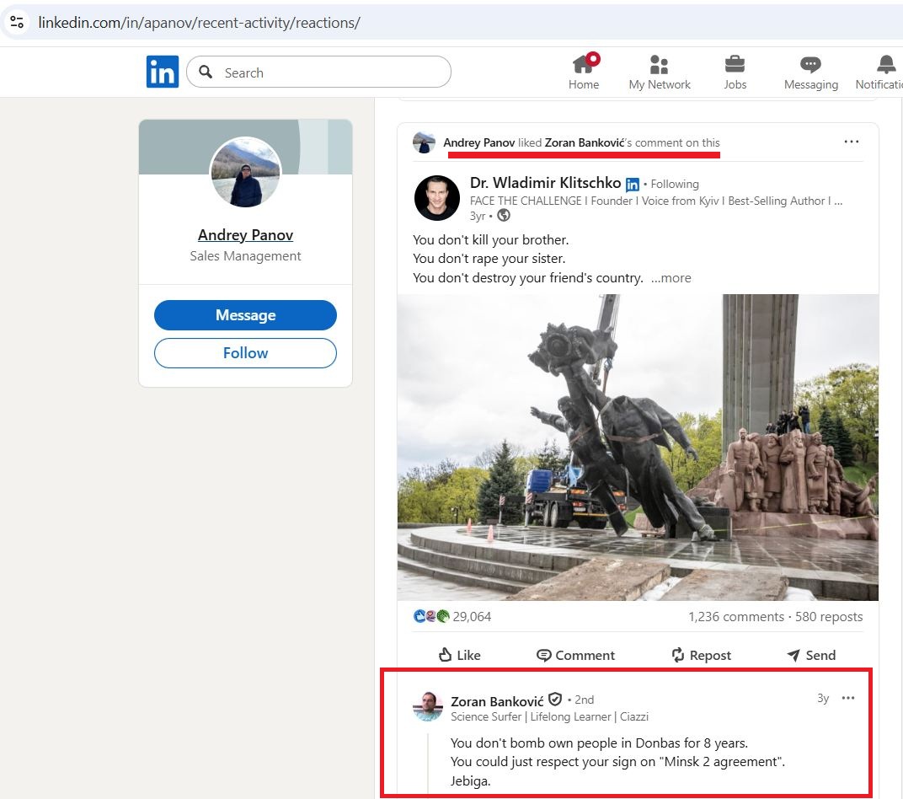Open the Messaging icon
Screen dimensions: 903x799
coord(810,66)
